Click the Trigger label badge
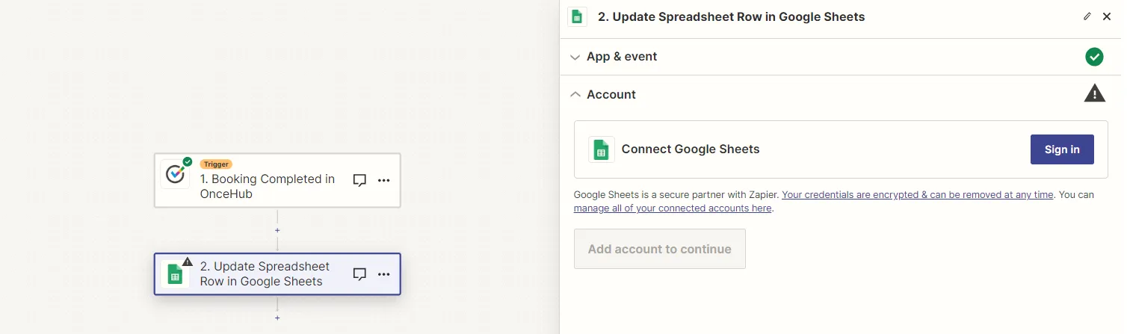1127x334 pixels. click(216, 164)
